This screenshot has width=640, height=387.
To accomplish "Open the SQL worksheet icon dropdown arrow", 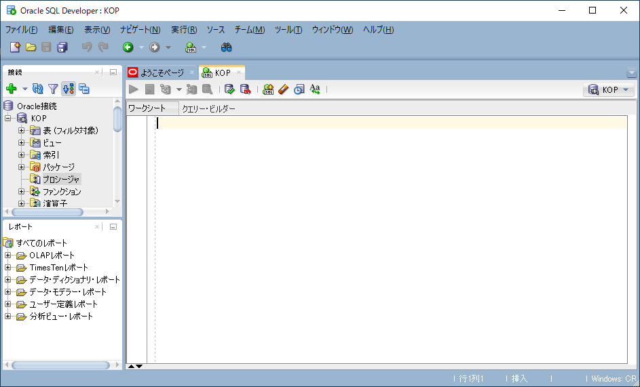I will click(204, 47).
